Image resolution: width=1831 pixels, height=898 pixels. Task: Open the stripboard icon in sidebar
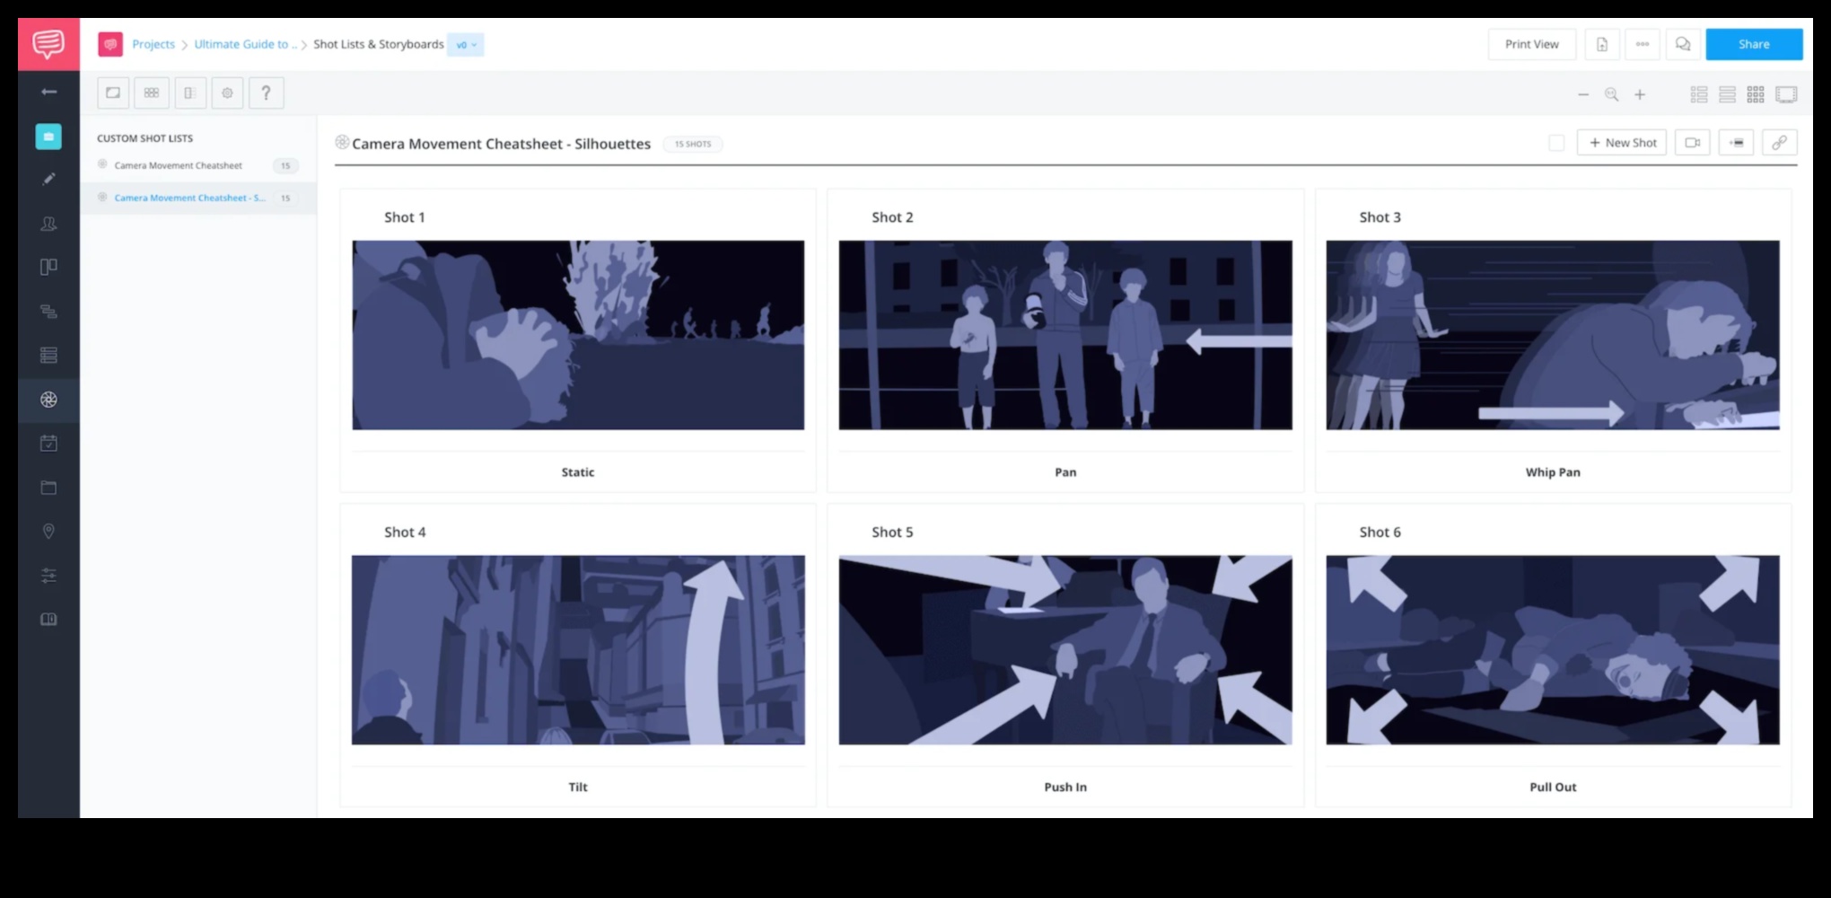[48, 312]
